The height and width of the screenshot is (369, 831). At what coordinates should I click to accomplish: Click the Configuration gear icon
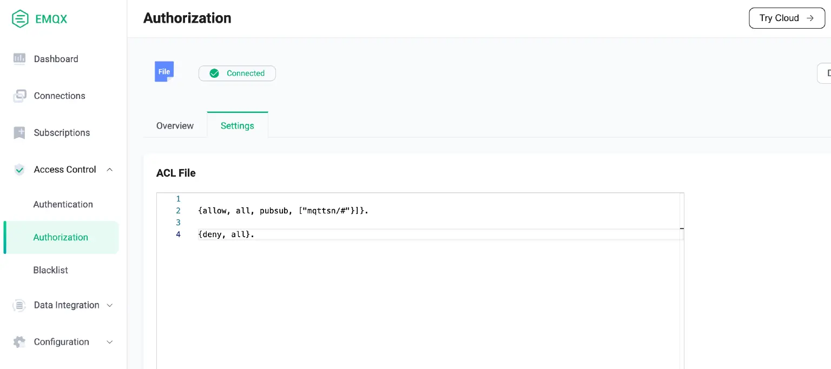(19, 342)
